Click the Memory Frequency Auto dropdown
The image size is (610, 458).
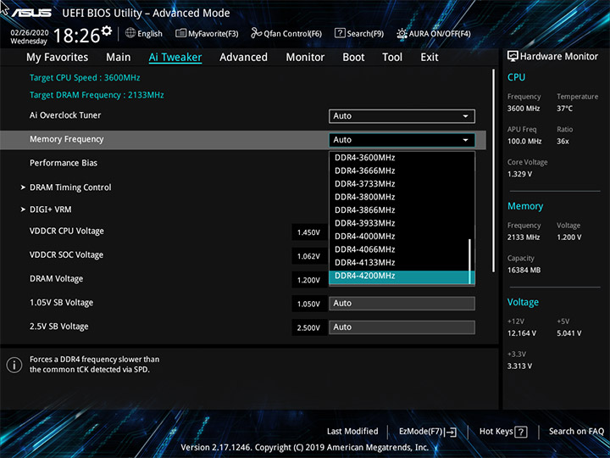pos(402,140)
